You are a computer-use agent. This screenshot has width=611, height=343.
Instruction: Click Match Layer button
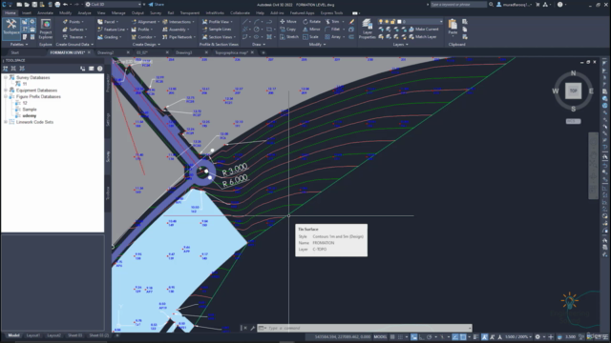coord(422,37)
